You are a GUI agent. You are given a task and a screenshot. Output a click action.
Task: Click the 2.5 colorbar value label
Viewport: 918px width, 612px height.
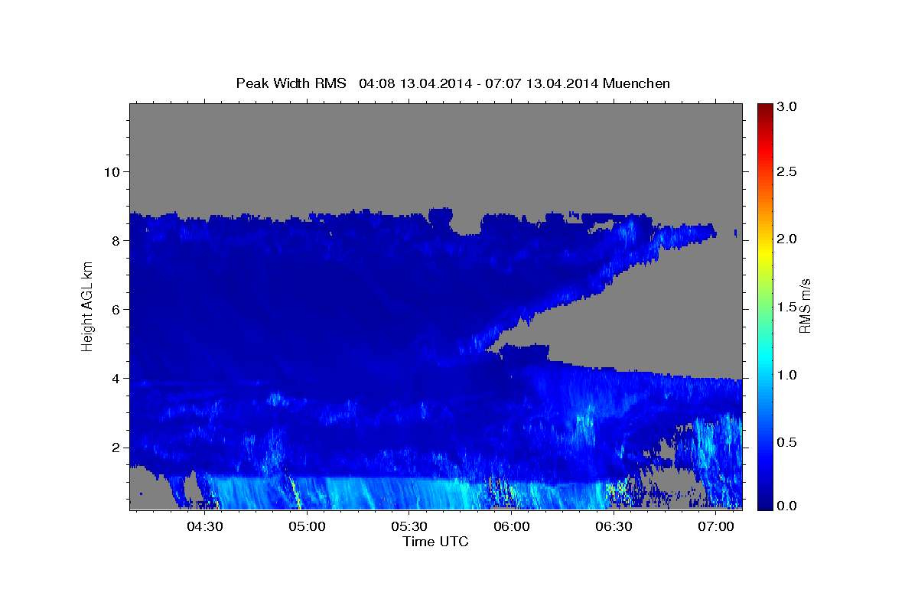786,171
